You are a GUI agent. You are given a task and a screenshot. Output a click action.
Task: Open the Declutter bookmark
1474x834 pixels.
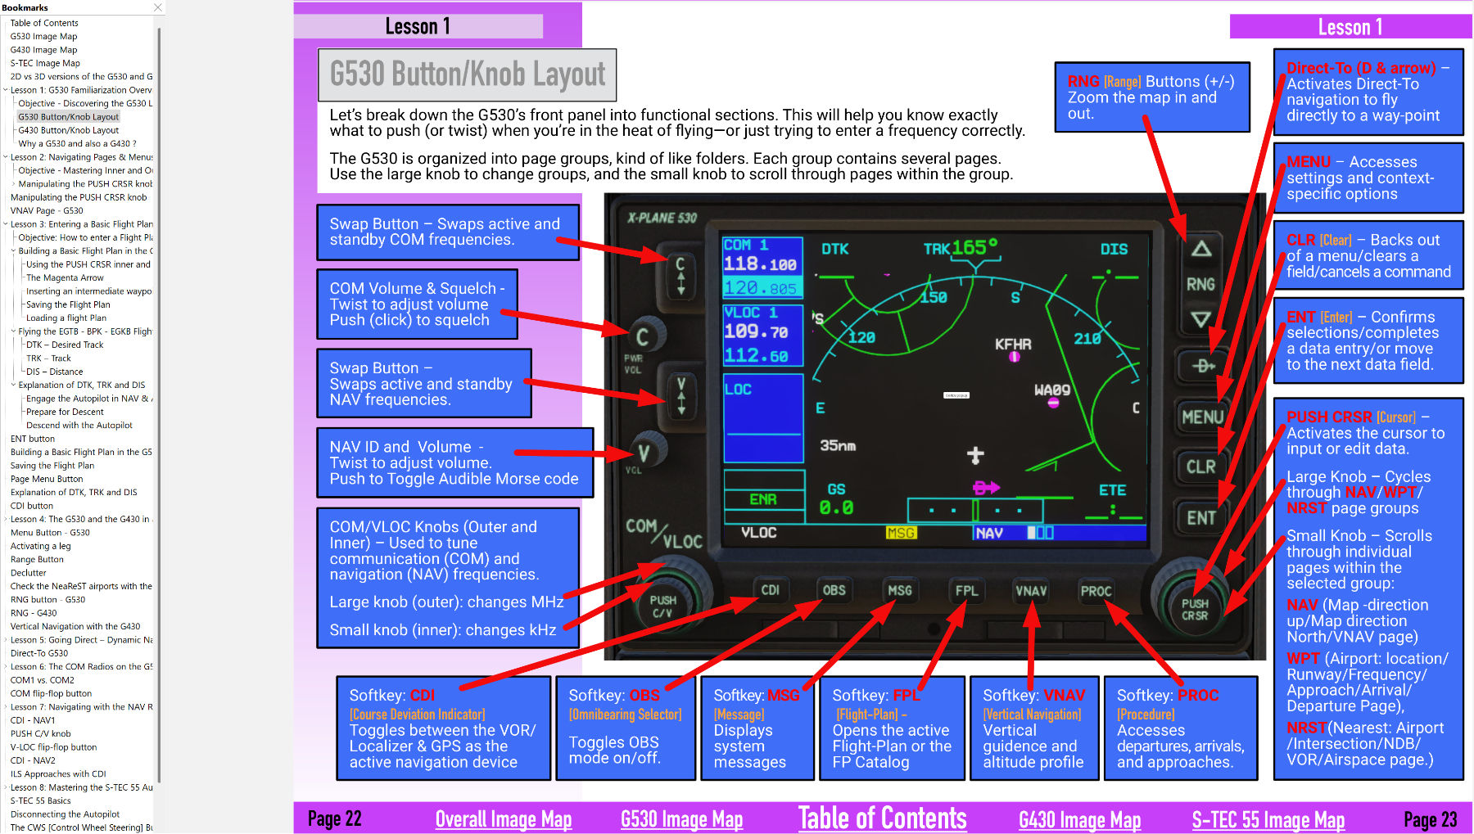tap(29, 573)
